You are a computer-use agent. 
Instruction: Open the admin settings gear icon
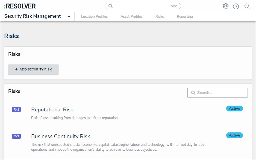(x=225, y=6)
